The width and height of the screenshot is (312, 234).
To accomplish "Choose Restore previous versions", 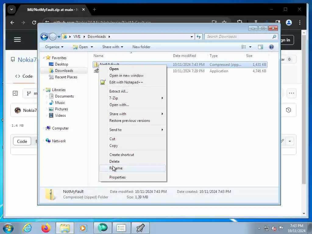I will (133, 121).
